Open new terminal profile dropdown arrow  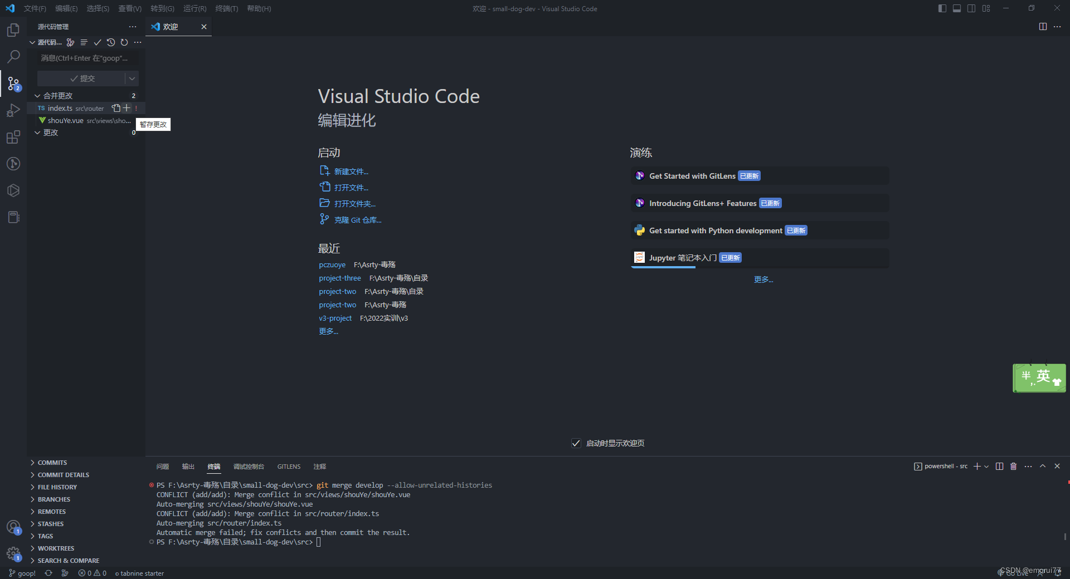click(x=986, y=467)
